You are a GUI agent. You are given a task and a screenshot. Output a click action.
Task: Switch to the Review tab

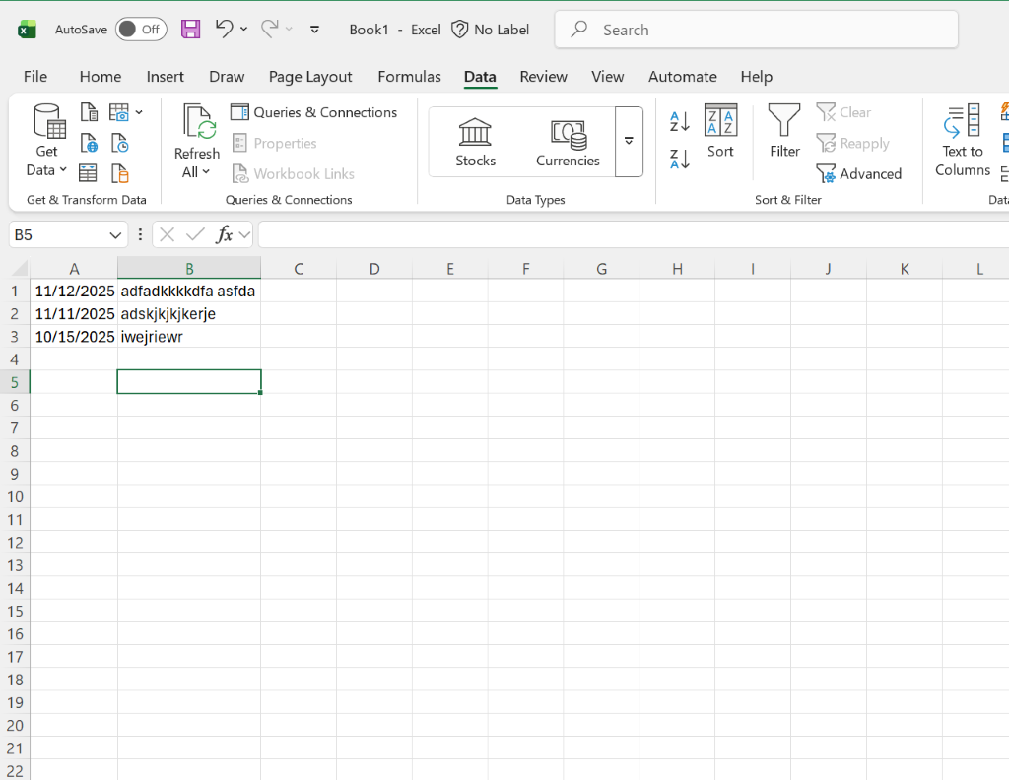(x=544, y=77)
